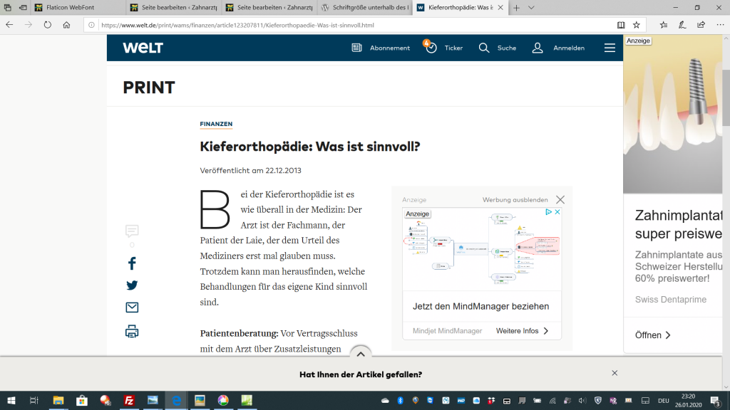Click 'Set these tabs aside' icon
Image resolution: width=730 pixels, height=410 pixels.
tap(23, 7)
